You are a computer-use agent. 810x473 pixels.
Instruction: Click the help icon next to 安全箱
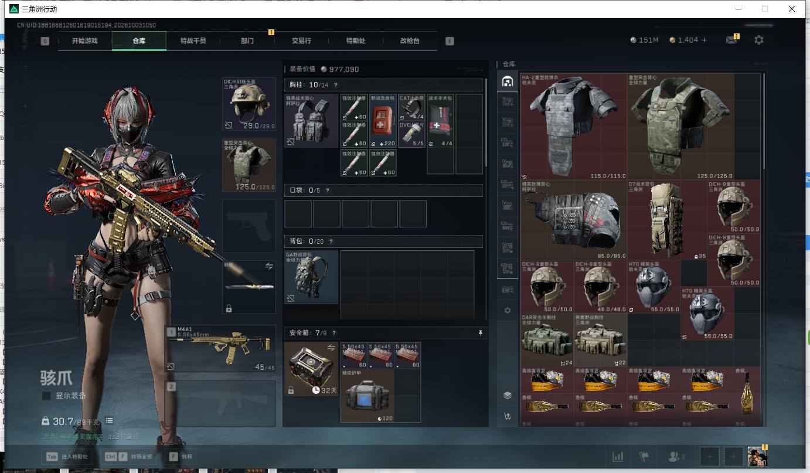[x=334, y=333]
